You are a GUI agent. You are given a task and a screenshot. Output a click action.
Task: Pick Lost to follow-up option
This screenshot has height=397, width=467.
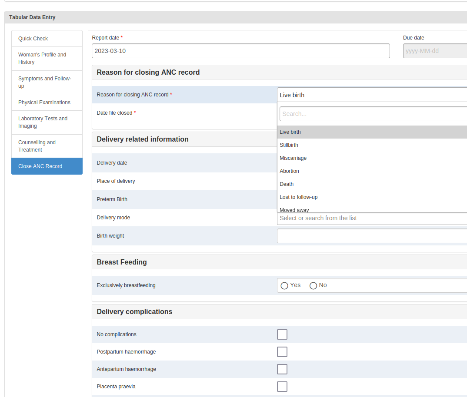372,197
